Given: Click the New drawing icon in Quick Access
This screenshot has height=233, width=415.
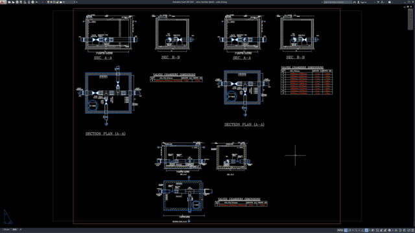Looking at the screenshot, I should (9, 2).
